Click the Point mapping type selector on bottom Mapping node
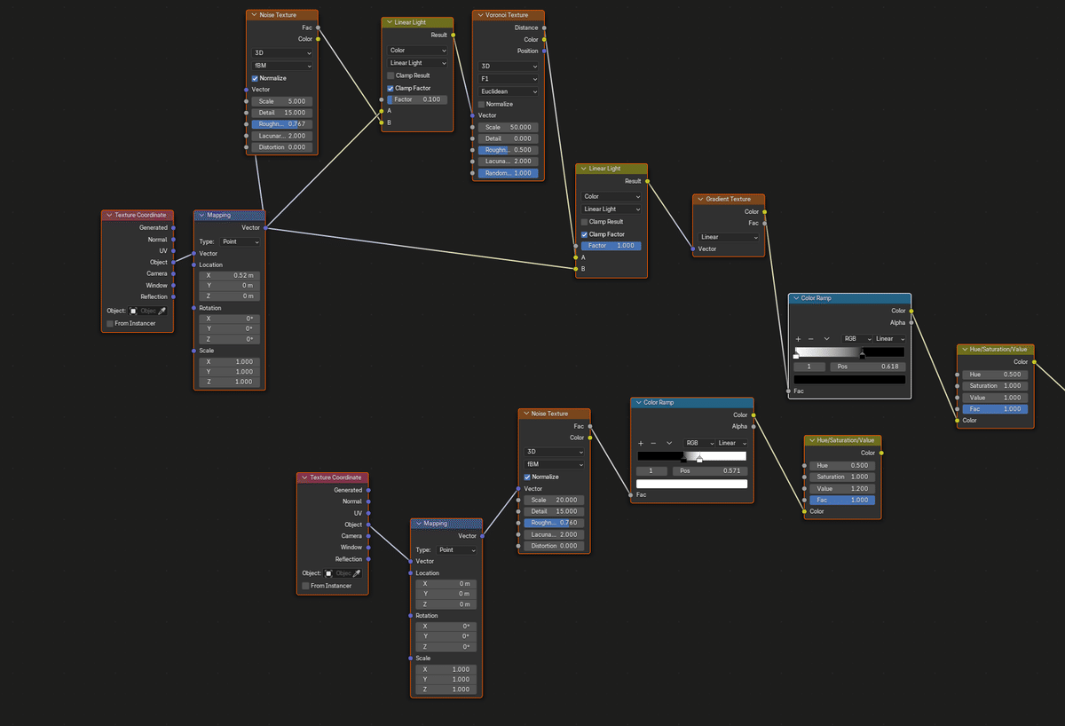This screenshot has width=1065, height=726. [x=457, y=550]
